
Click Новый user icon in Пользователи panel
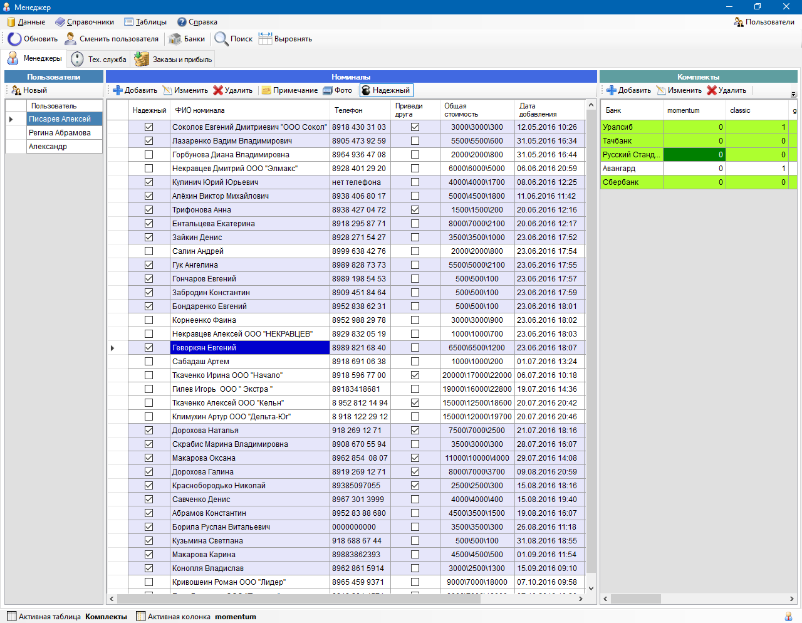tap(17, 90)
